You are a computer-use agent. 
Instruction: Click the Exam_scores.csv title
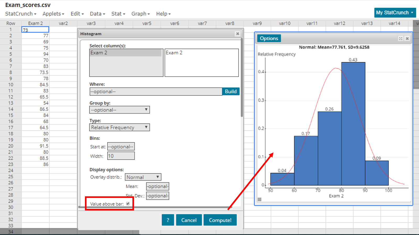point(28,5)
